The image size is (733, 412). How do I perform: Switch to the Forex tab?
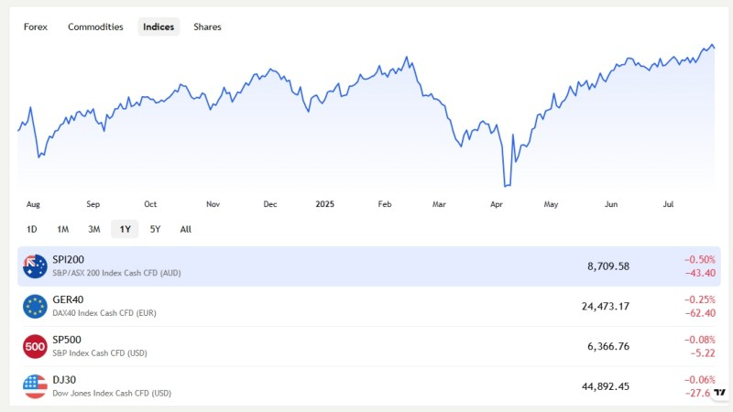tap(36, 27)
